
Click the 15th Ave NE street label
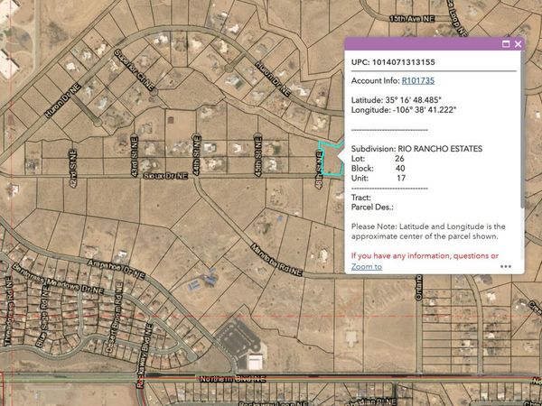412,19
